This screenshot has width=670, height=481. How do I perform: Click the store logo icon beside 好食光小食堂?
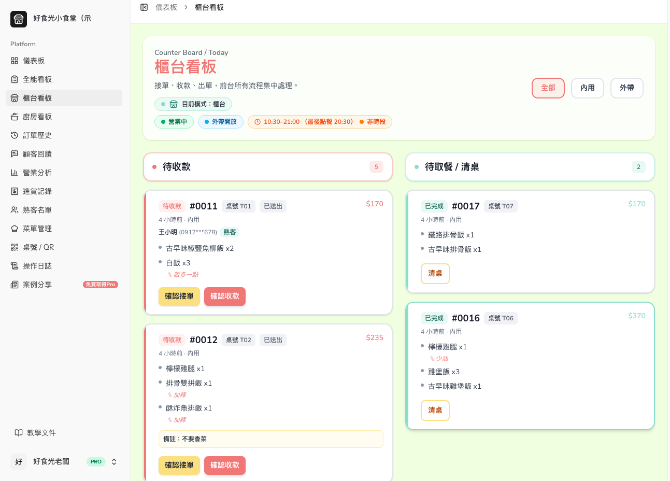(x=19, y=19)
